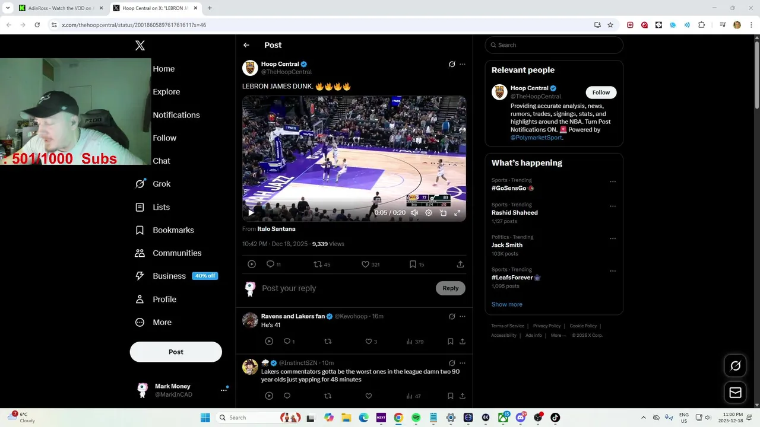Click the main post video-circle icon

[x=252, y=265]
